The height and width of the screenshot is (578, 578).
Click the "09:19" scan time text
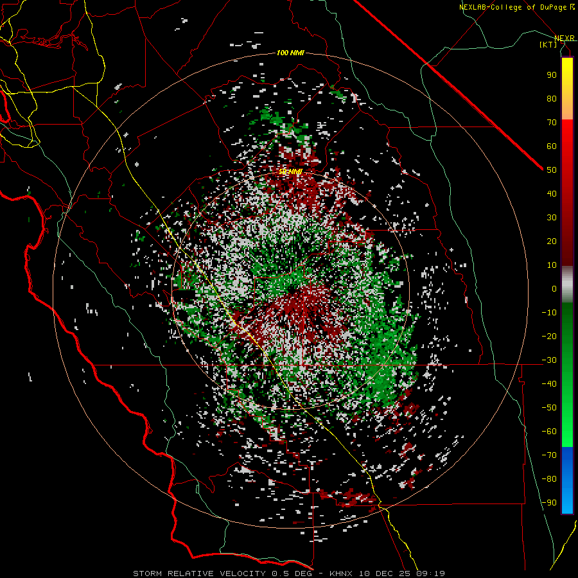(431, 574)
